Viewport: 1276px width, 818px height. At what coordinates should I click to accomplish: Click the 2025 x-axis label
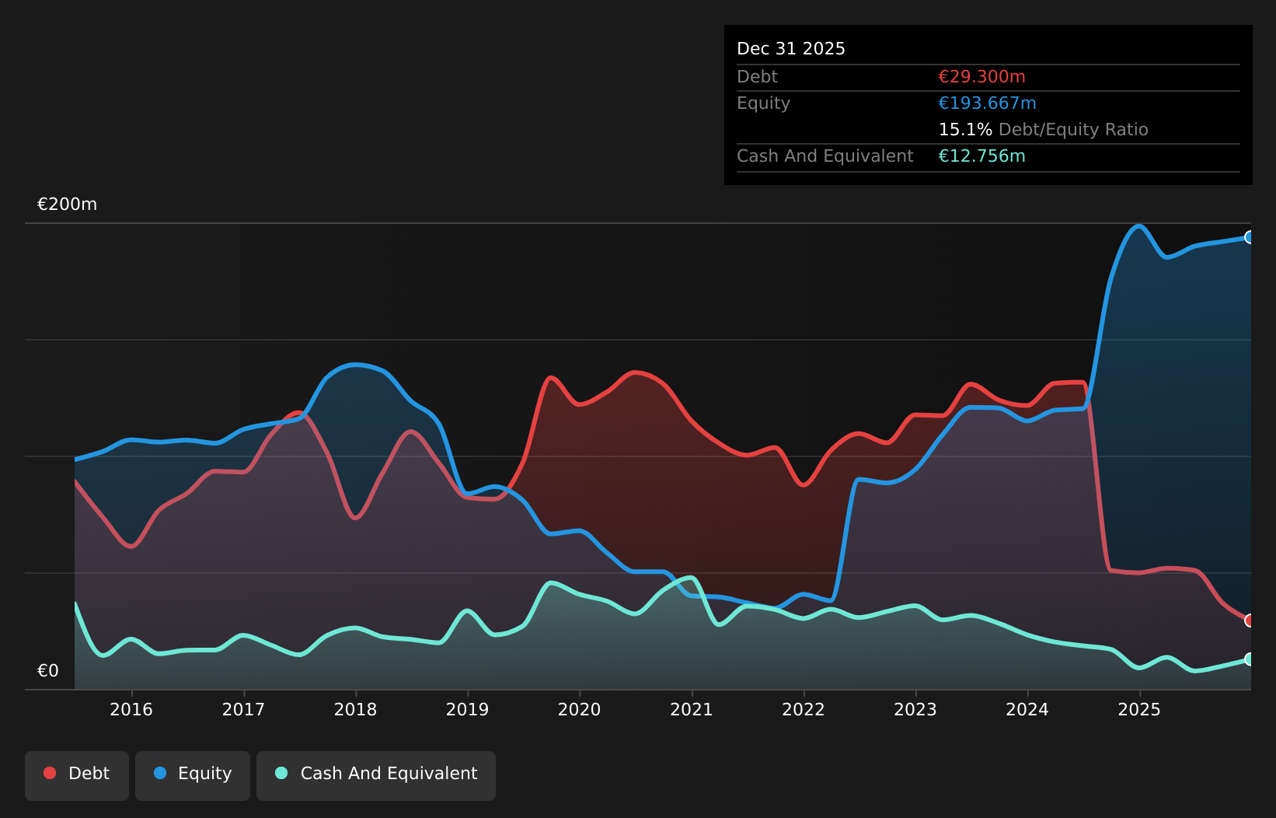(x=1138, y=709)
